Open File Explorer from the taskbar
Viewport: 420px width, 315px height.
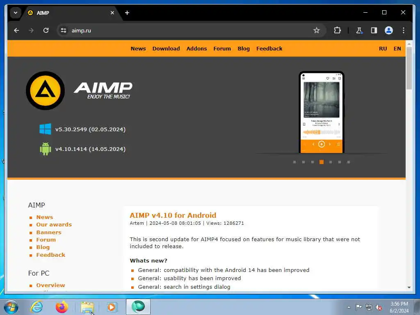click(87, 307)
